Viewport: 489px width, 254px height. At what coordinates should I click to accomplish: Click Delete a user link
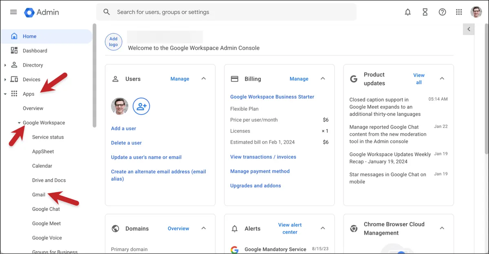126,143
